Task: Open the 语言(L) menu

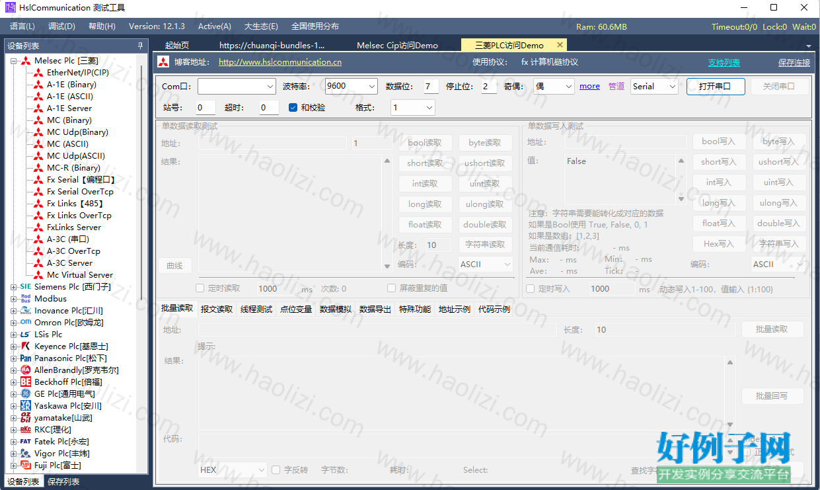Action: [x=22, y=26]
